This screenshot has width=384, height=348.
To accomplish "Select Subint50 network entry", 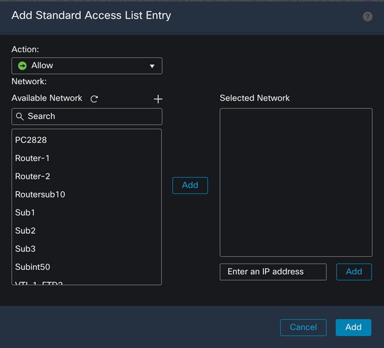I will click(x=86, y=267).
